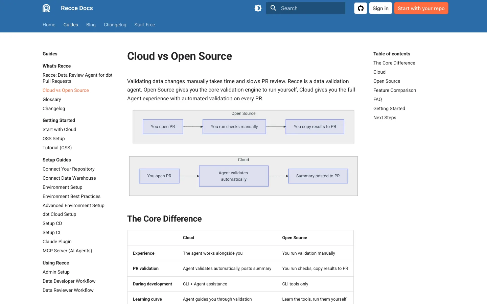Viewport: 487px width, 304px height.
Task: Open Changelog in the sidebar
Action: coord(54,108)
